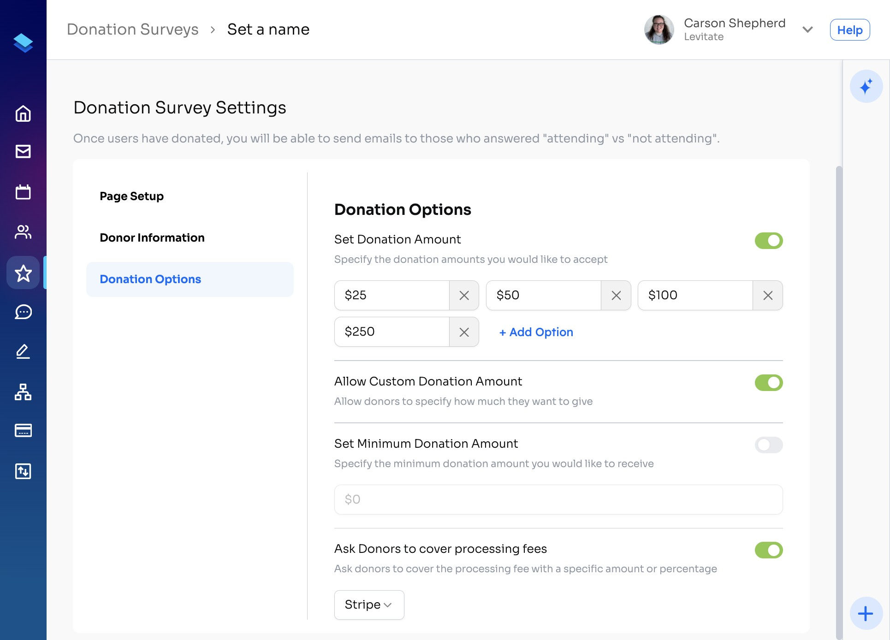Screen dimensions: 890x640
Task: Click the Help button
Action: click(x=849, y=30)
